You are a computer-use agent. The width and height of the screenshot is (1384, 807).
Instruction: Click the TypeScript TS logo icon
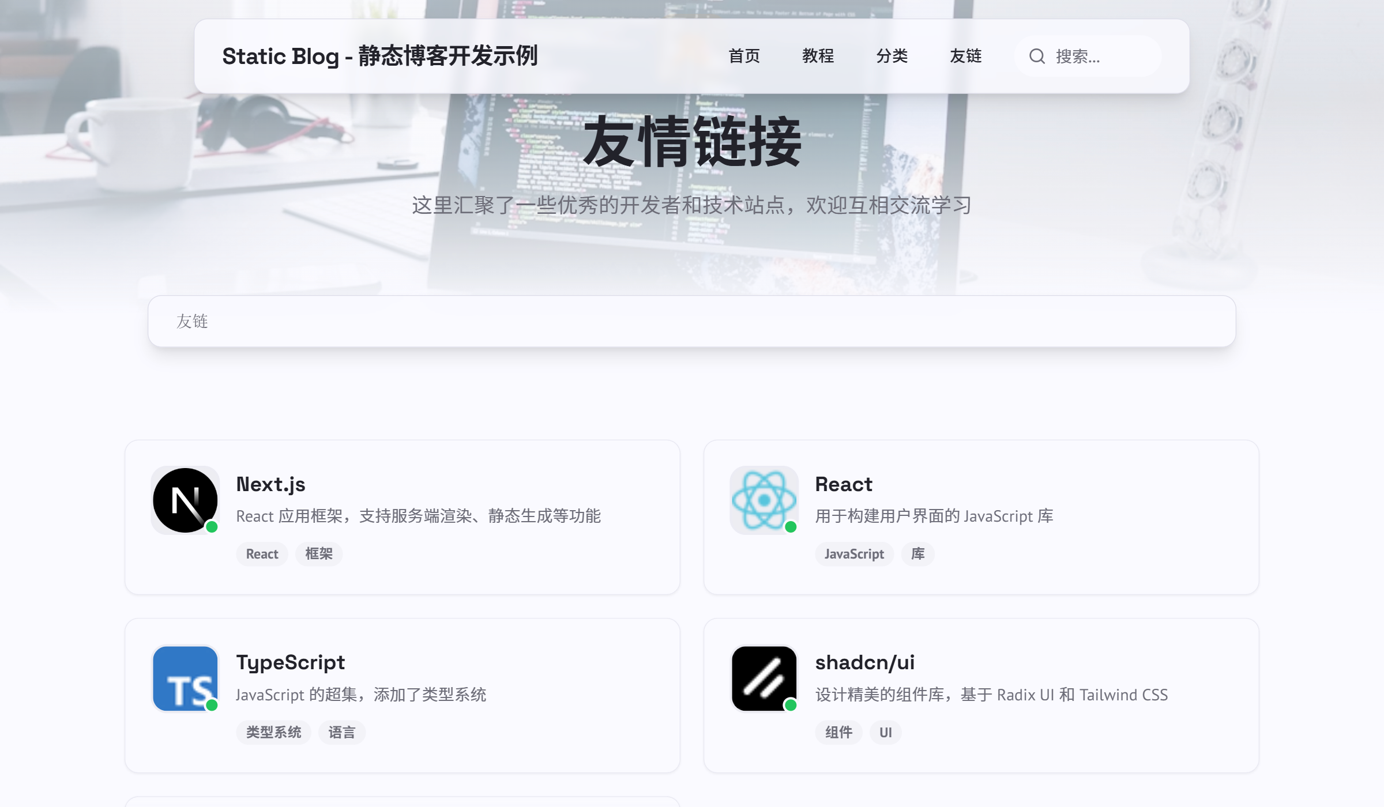185,678
